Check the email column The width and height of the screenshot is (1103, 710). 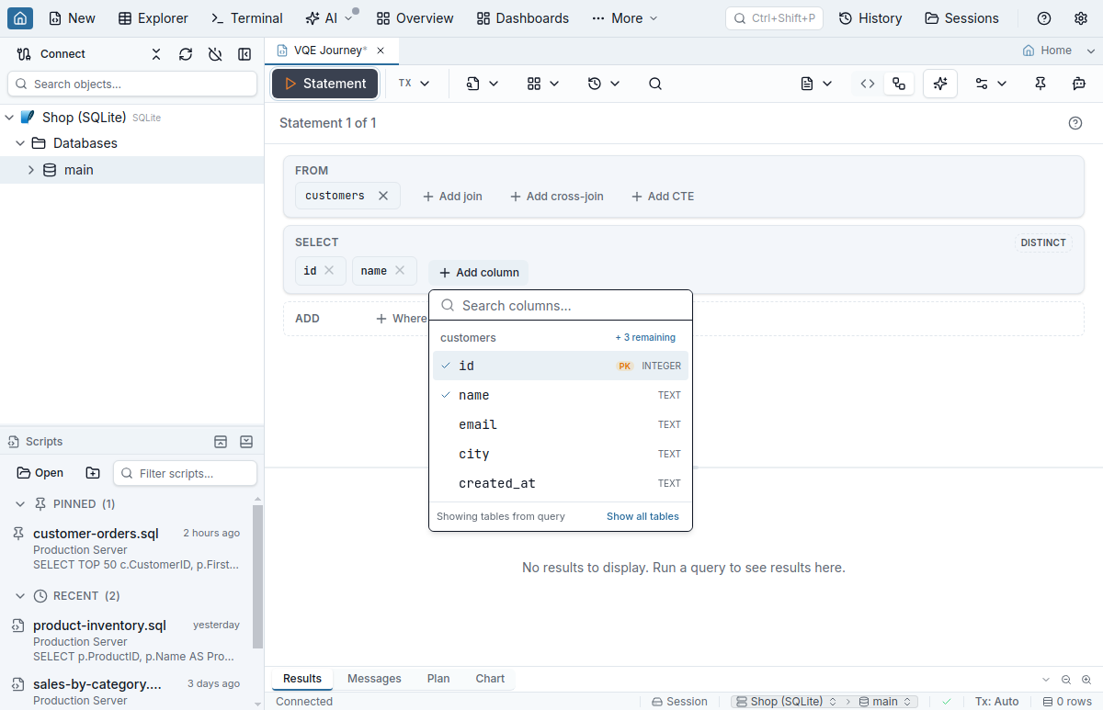coord(561,424)
